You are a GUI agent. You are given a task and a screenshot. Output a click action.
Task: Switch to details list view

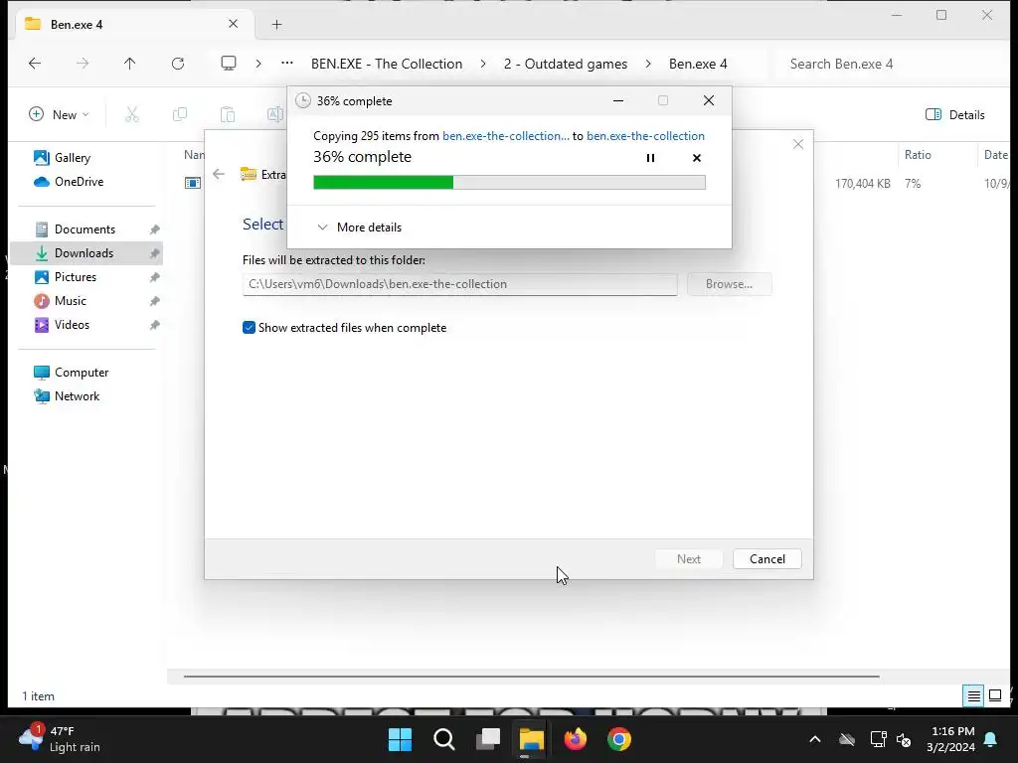click(973, 696)
